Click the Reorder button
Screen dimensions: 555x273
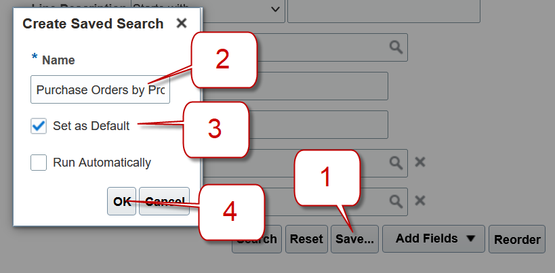click(x=517, y=239)
